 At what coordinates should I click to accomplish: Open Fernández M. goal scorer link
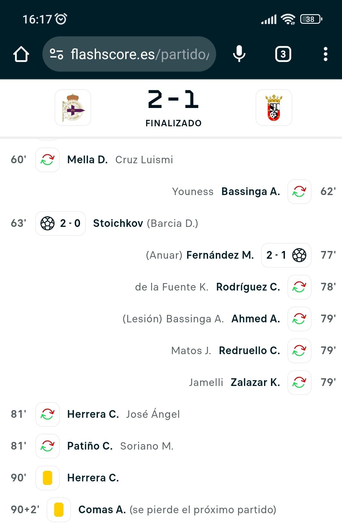pyautogui.click(x=220, y=255)
